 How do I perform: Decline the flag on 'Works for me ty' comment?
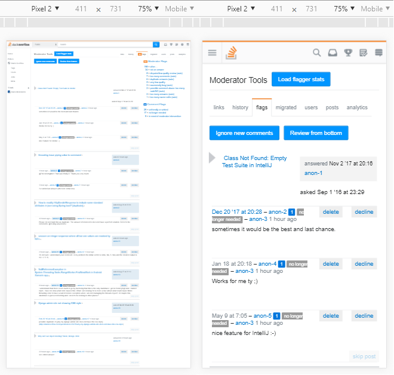coord(364,264)
